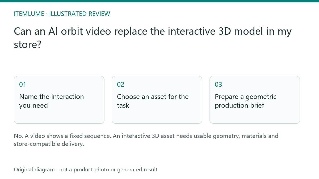Select the 'Prepare a geometric production brief' card

[x=255, y=100]
